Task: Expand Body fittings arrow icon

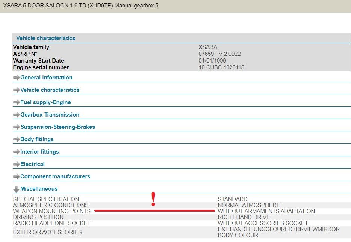Action: pyautogui.click(x=16, y=139)
